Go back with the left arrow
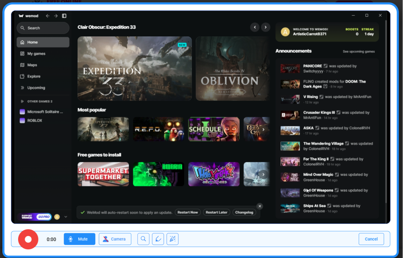The height and width of the screenshot is (258, 403). 48,16
